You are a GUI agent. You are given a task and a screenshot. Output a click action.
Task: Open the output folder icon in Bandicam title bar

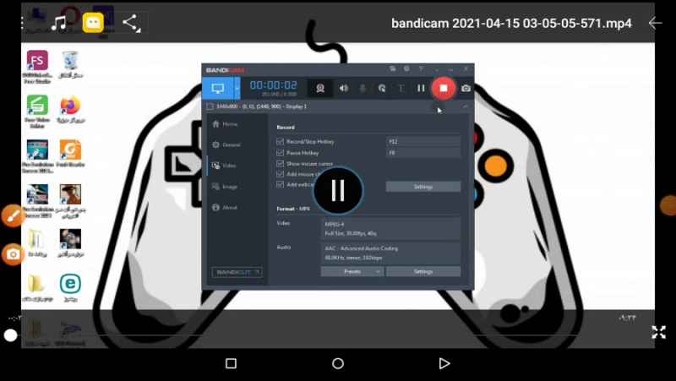392,69
